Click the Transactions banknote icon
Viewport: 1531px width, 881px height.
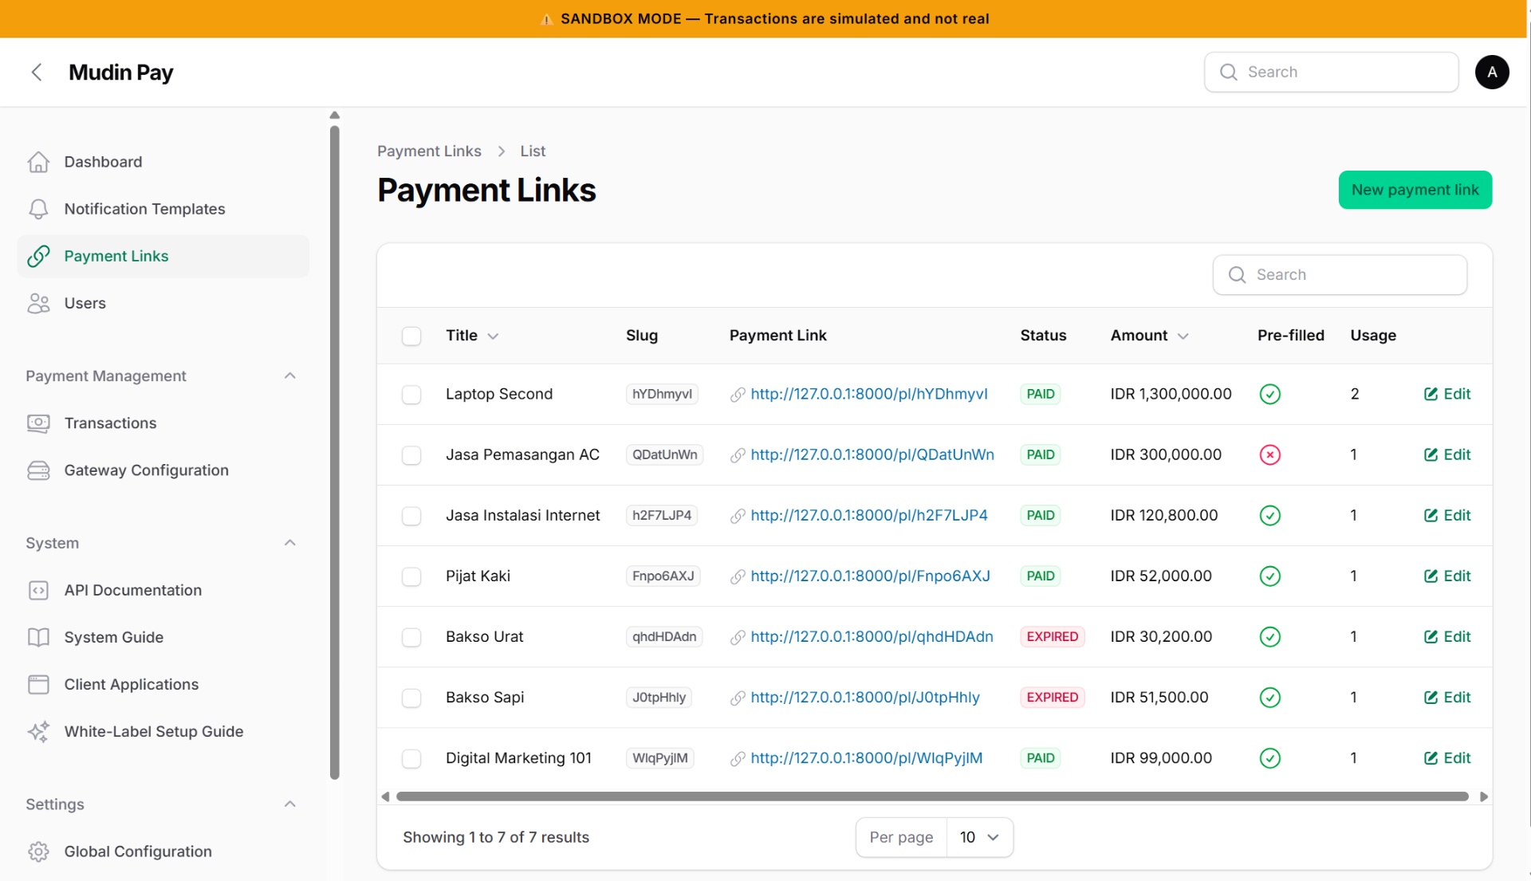click(38, 423)
